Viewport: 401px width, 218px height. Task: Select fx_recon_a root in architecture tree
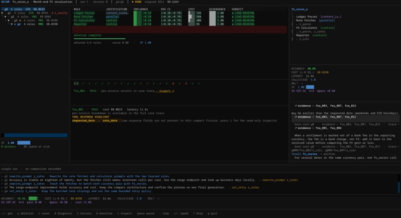[x=300, y=9]
